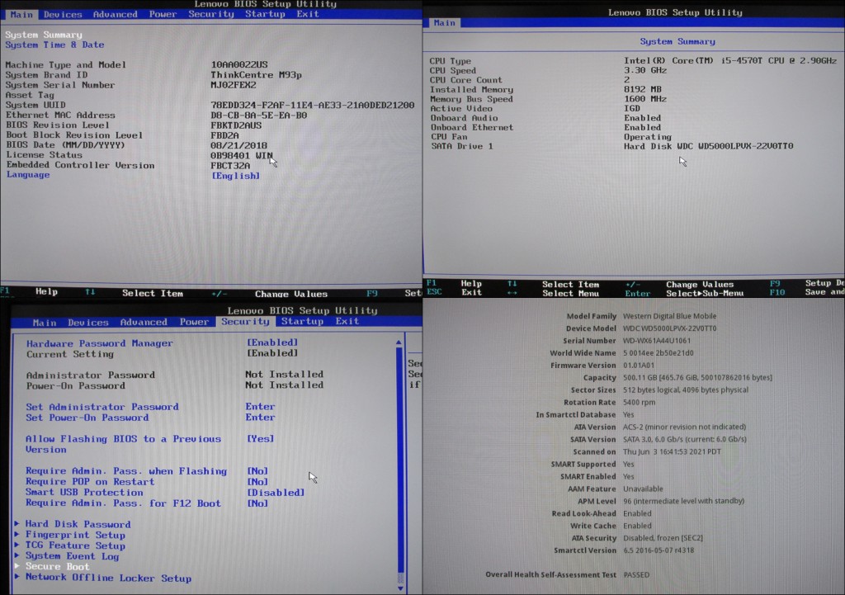
Task: Click the Memory Bus Speed 1600 MHz value
Action: tap(645, 99)
